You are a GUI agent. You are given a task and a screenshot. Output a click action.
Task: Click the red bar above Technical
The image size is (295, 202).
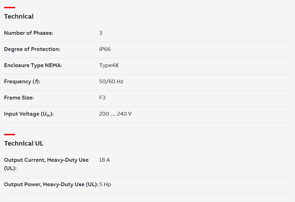[x=10, y=8]
